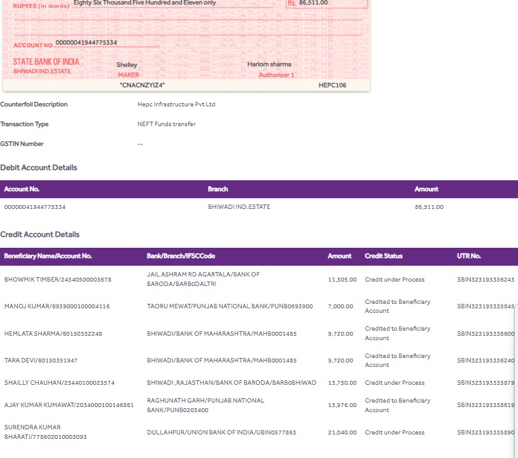Click the 'Credit Account Details' heading
The height and width of the screenshot is (458, 518).
tap(39, 234)
